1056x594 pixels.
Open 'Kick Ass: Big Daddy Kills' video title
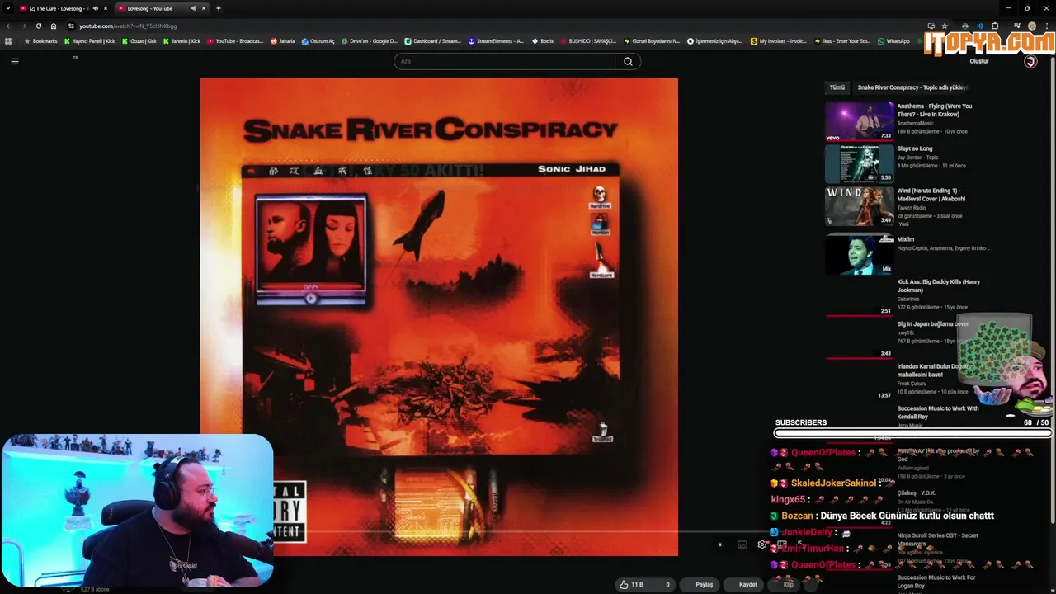(x=938, y=285)
